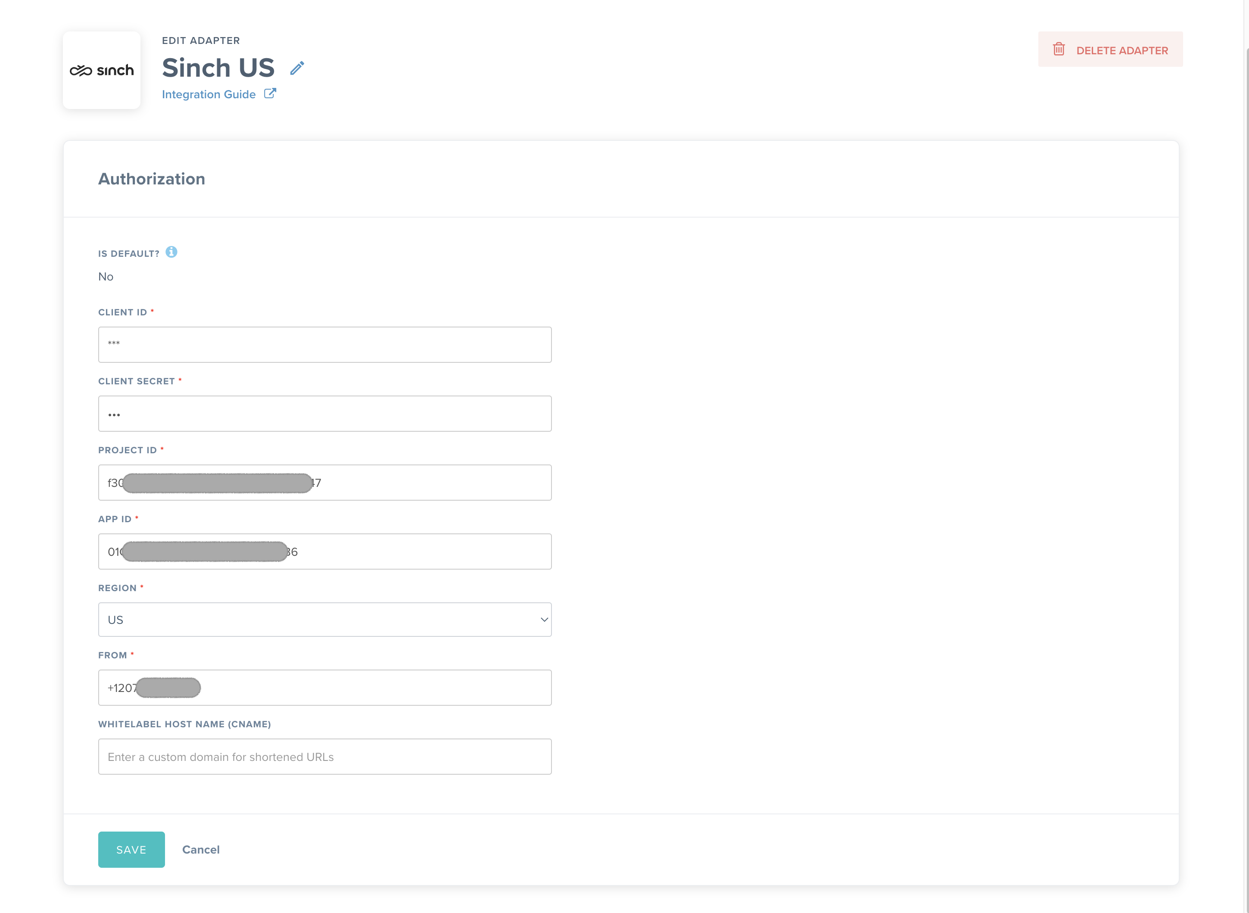Click the Sinch logo thumbnail

point(102,70)
